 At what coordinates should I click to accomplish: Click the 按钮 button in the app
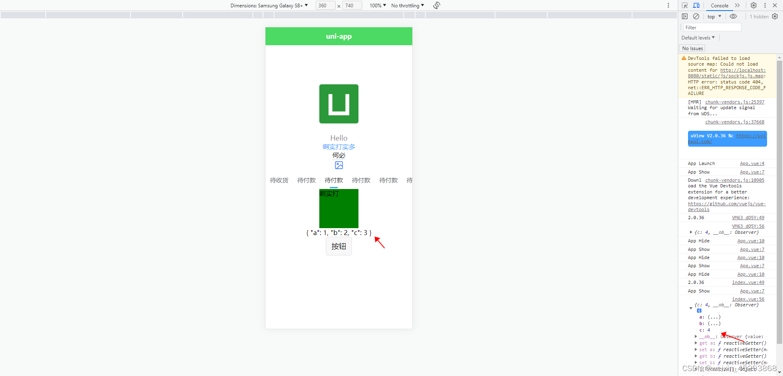pyautogui.click(x=338, y=246)
